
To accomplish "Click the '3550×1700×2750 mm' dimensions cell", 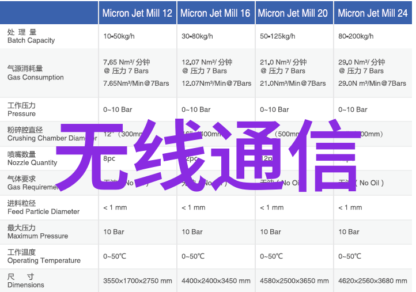I will pyautogui.click(x=138, y=281).
